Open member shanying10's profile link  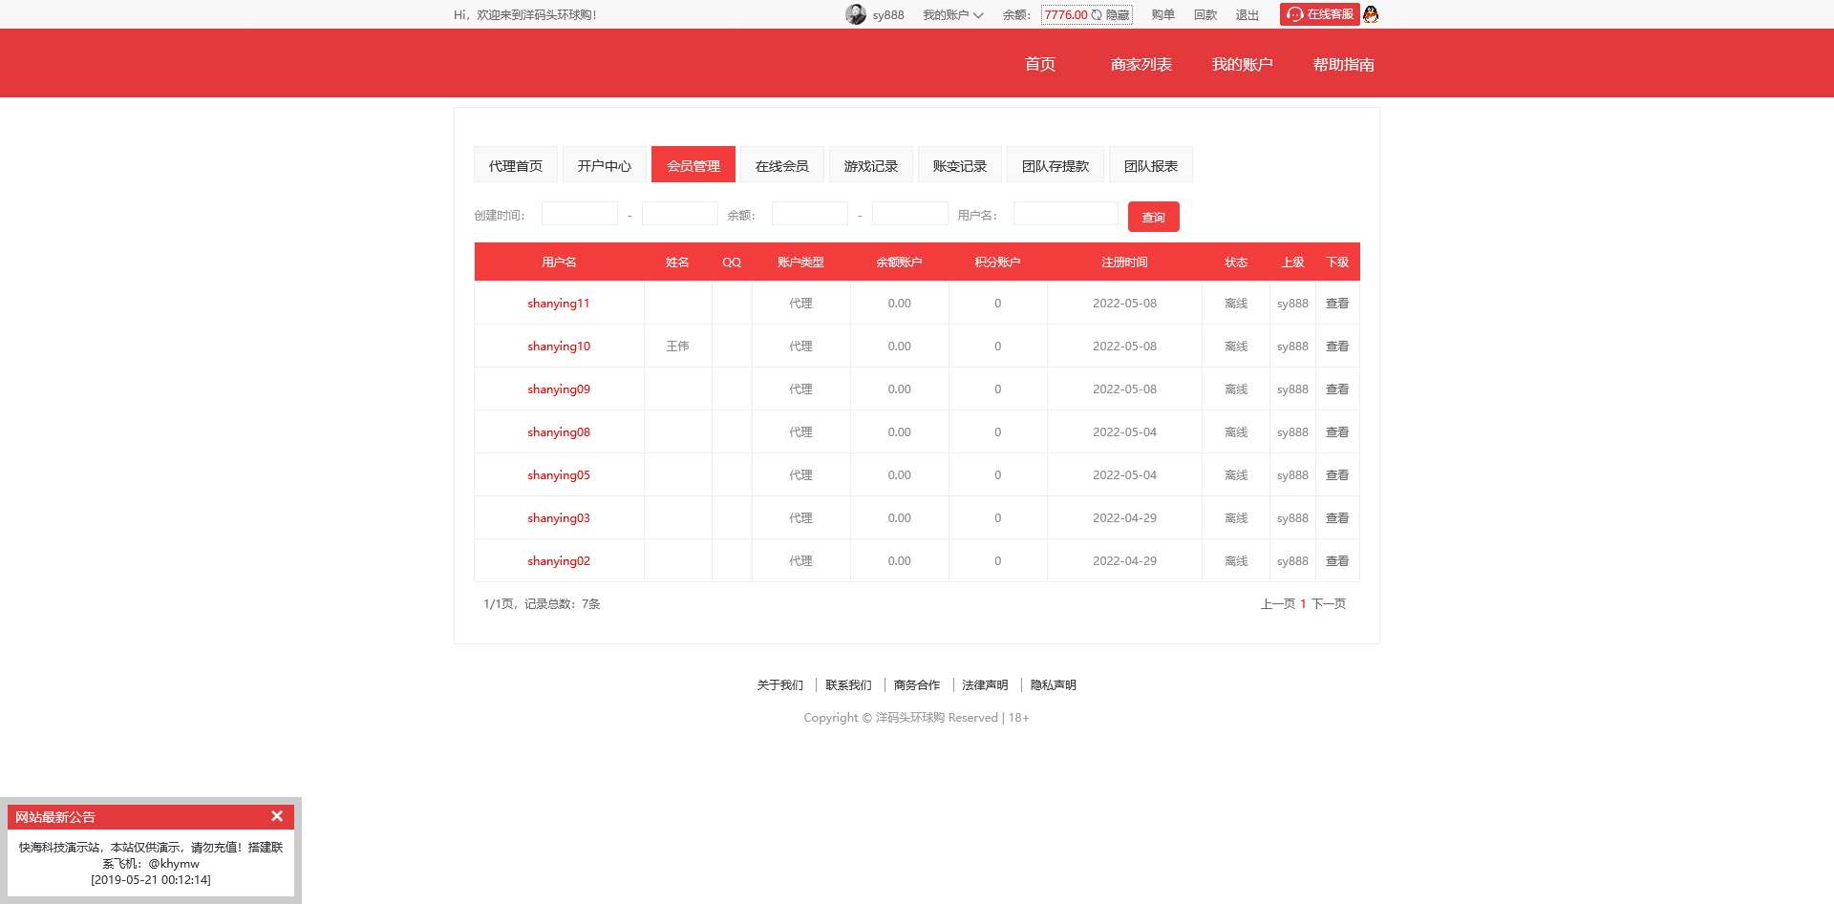pyautogui.click(x=558, y=346)
